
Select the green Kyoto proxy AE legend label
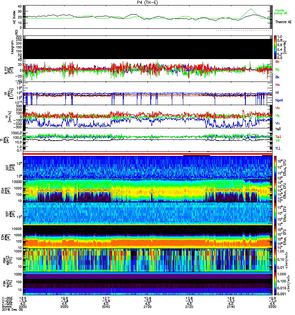click(x=280, y=12)
